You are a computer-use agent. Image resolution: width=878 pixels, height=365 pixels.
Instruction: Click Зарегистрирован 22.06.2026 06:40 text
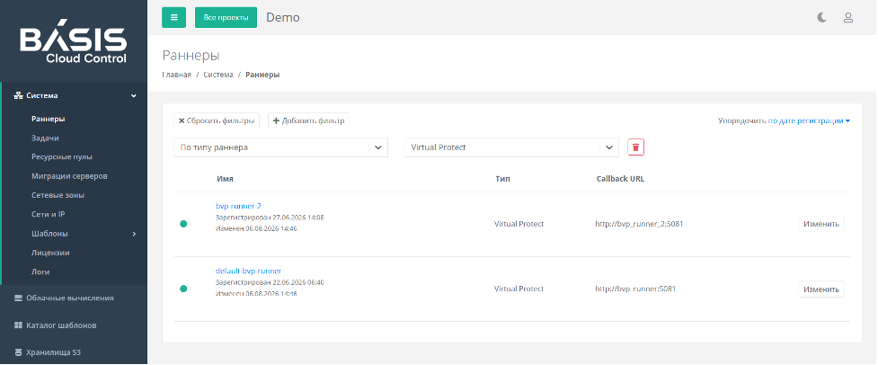point(270,282)
